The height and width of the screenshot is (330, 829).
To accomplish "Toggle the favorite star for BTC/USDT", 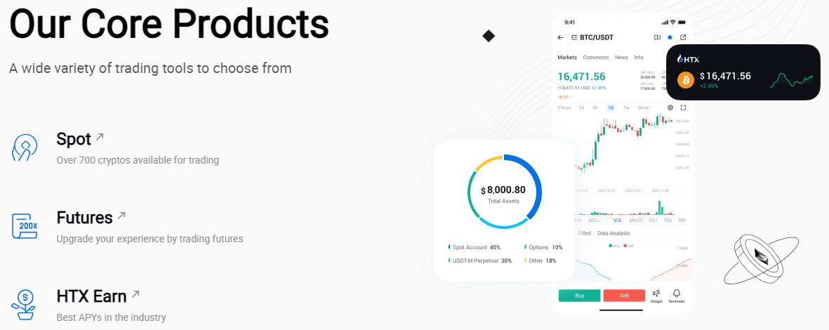I will point(670,37).
